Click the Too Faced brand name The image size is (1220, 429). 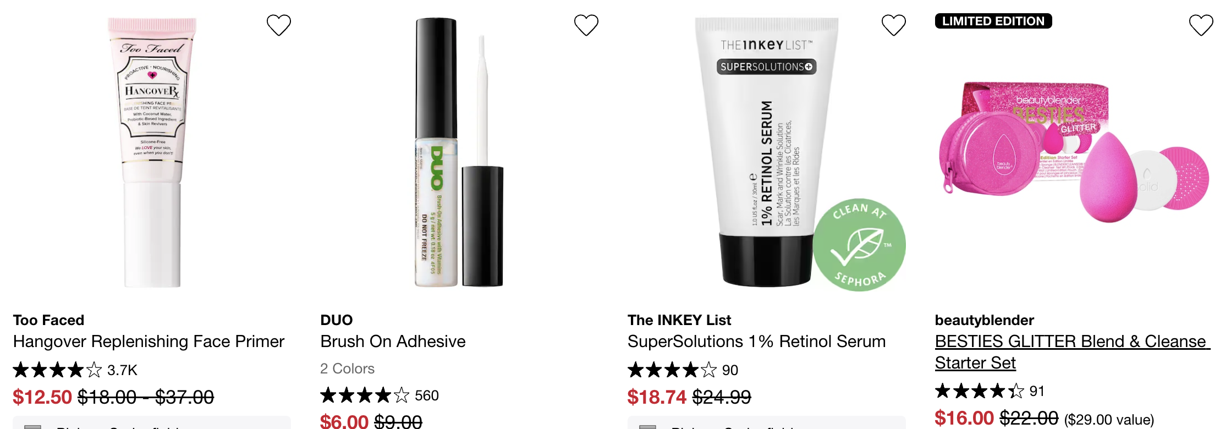click(x=48, y=320)
